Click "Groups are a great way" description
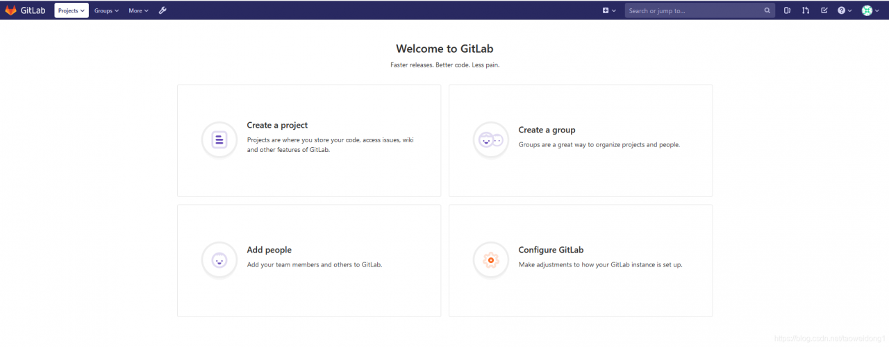The image size is (889, 347). pyautogui.click(x=599, y=145)
